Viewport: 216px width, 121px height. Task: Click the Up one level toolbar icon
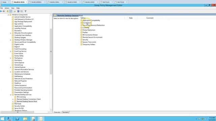click(x=8, y=11)
